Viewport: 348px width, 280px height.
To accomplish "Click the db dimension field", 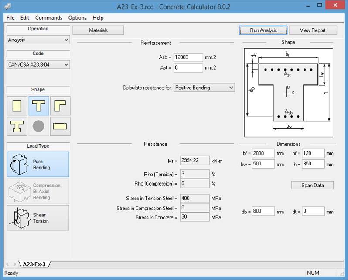I will point(263,211).
